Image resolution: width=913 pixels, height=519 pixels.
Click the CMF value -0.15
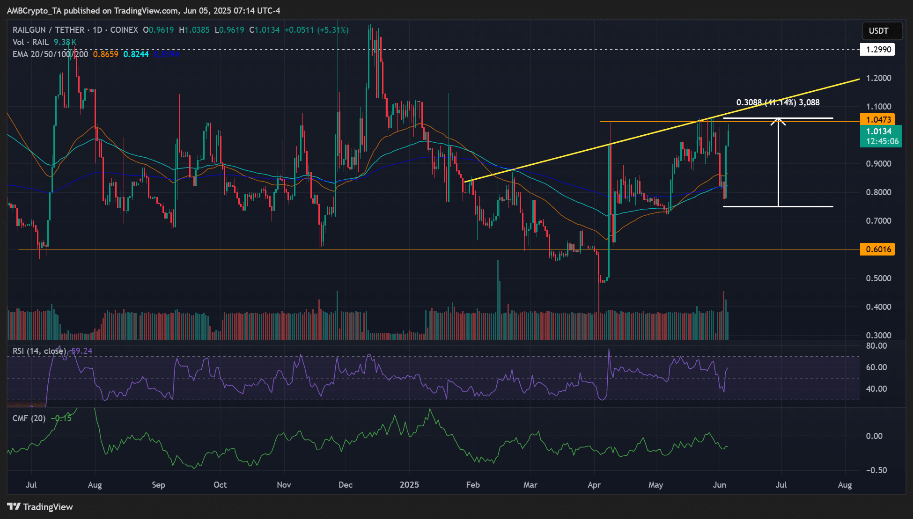pos(61,418)
